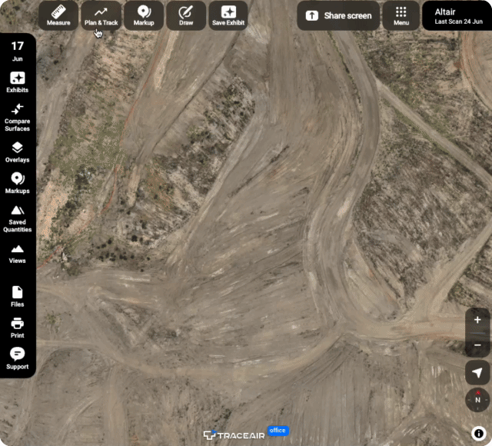Open Exhibits in the left sidebar

(x=17, y=82)
